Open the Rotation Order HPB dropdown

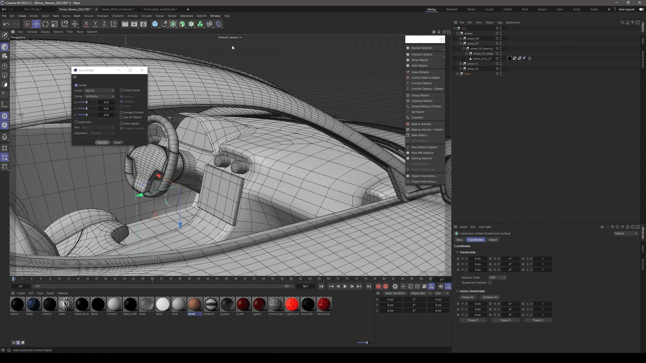[x=498, y=278]
